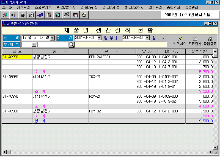Expand the start date 2001-04-01 dropdown
The height and width of the screenshot is (157, 220).
click(x=99, y=38)
